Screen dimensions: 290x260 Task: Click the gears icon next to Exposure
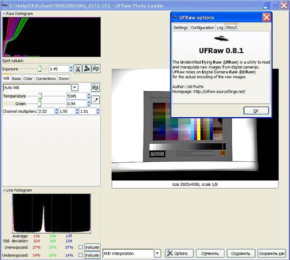[86, 69]
